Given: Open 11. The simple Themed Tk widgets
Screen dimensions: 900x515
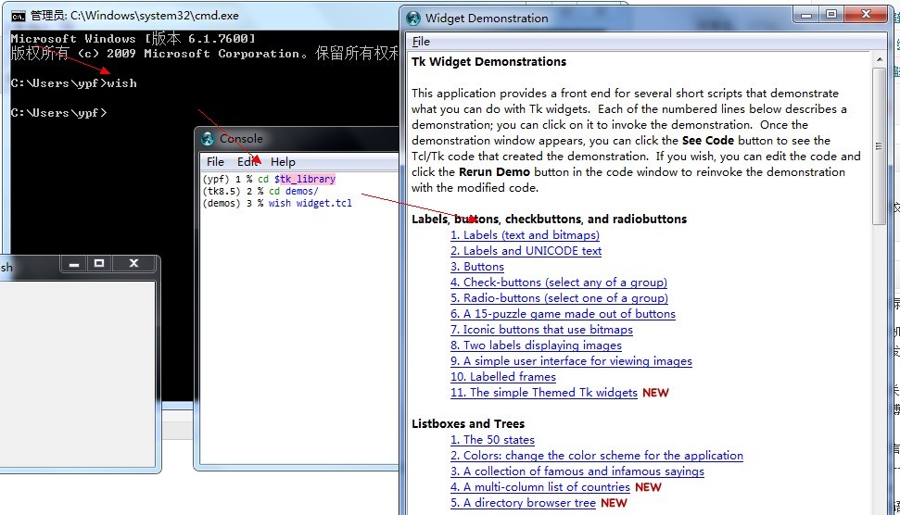Looking at the screenshot, I should pyautogui.click(x=543, y=393).
